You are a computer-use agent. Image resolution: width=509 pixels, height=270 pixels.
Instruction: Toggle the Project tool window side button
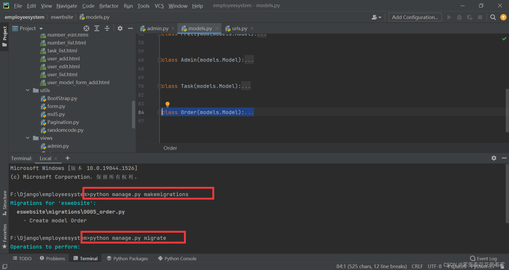pos(4,37)
